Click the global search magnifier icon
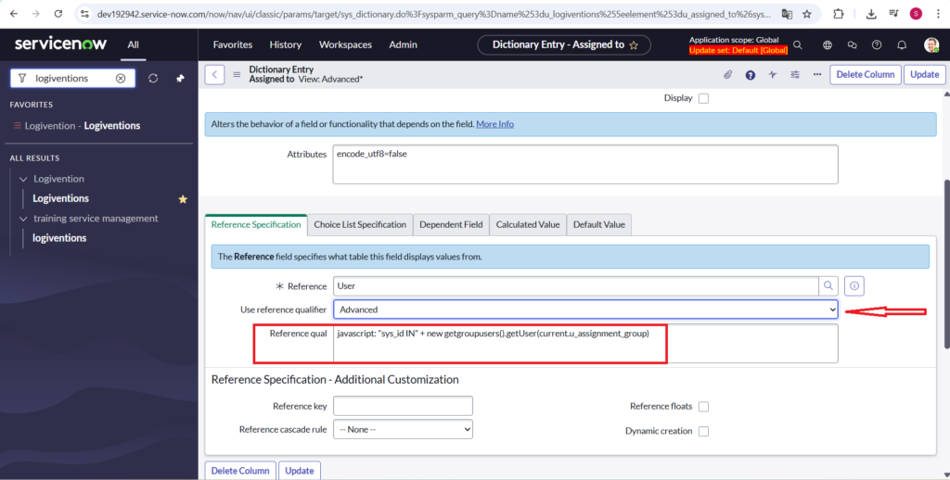Image resolution: width=950 pixels, height=480 pixels. point(798,44)
